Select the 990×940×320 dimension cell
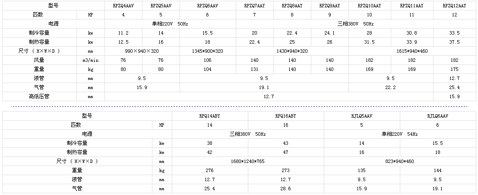The width and height of the screenshot is (478, 195). (x=142, y=51)
